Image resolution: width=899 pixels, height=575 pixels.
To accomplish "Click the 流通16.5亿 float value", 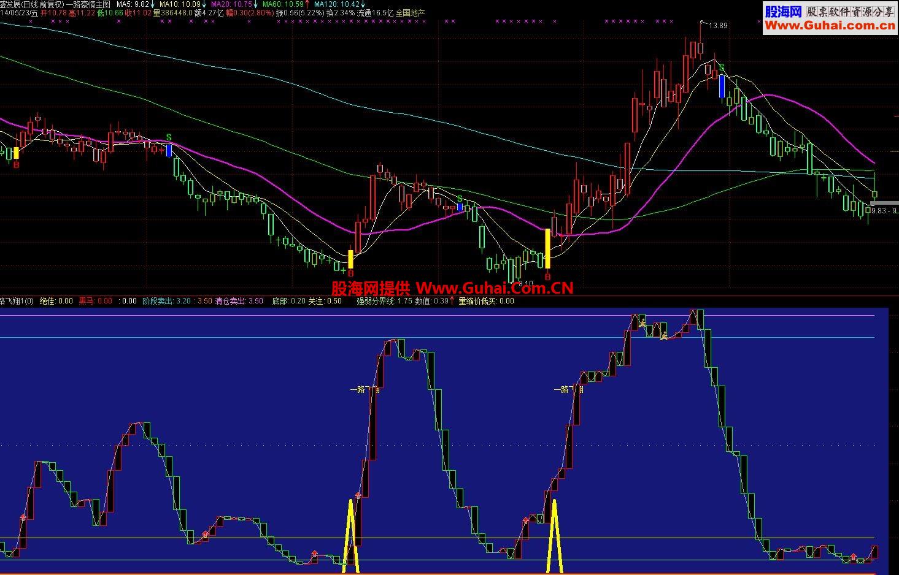I will coord(375,13).
